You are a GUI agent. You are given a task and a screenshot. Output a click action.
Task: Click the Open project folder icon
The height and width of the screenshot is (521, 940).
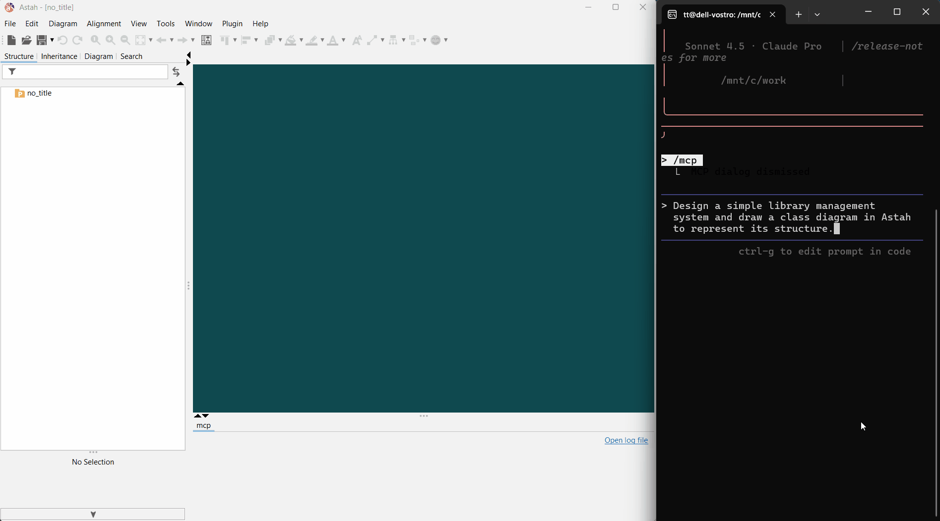tap(26, 40)
